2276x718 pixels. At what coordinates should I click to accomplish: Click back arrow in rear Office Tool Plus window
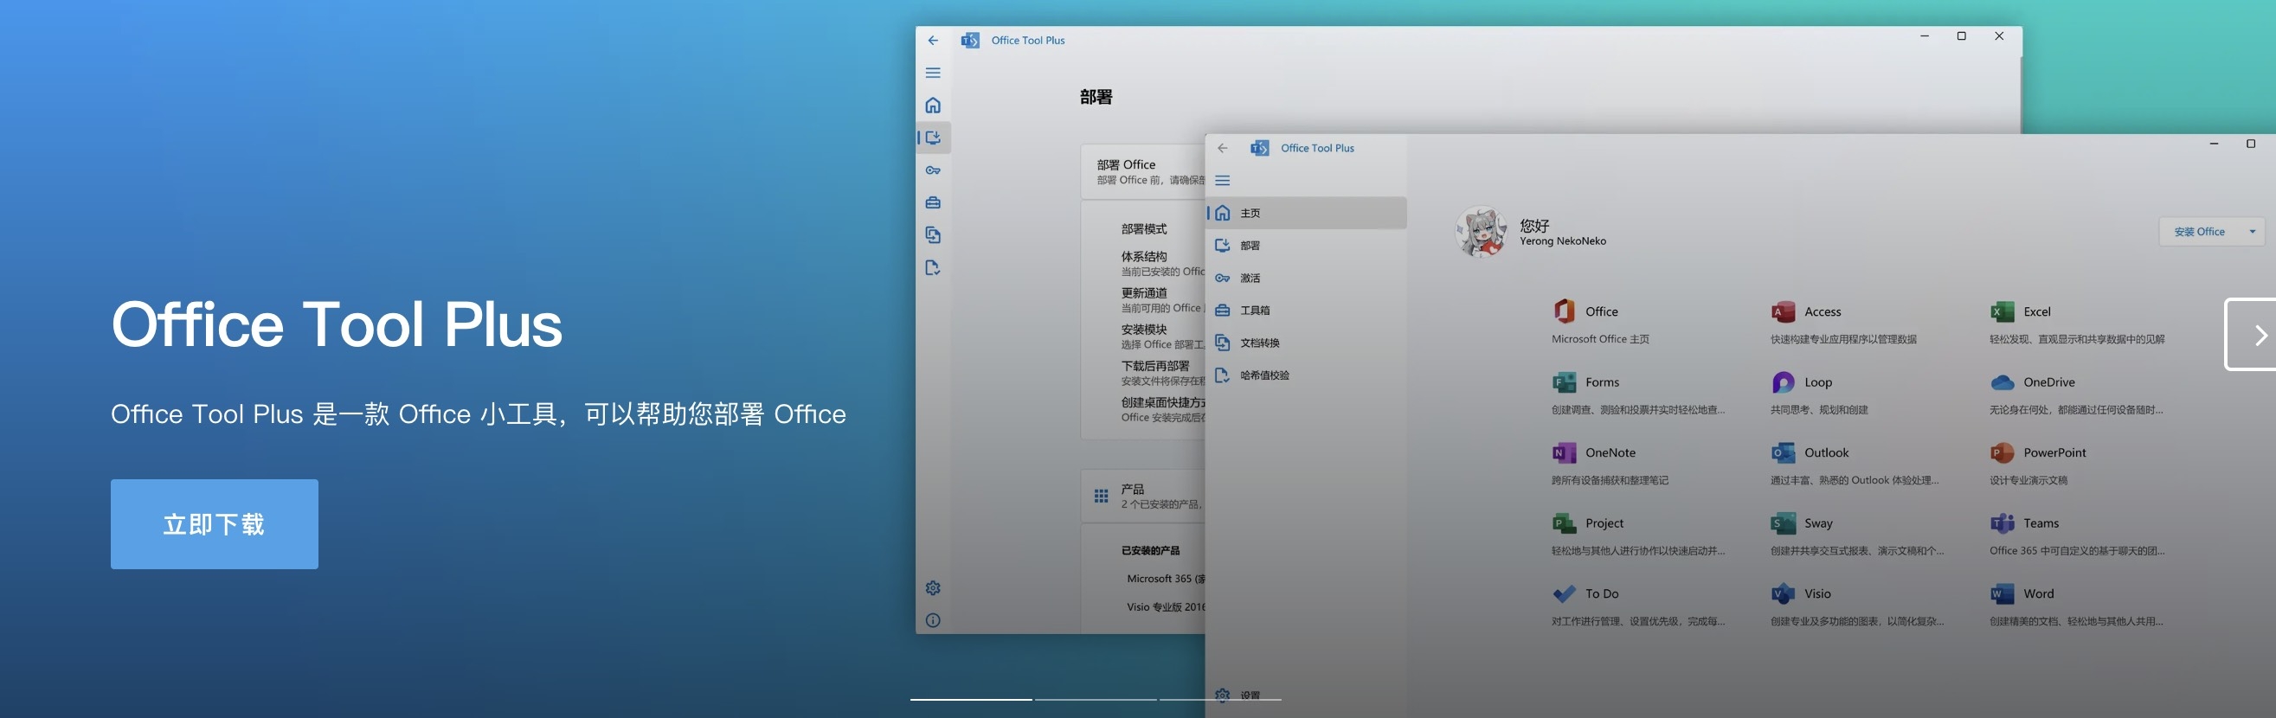click(x=933, y=41)
